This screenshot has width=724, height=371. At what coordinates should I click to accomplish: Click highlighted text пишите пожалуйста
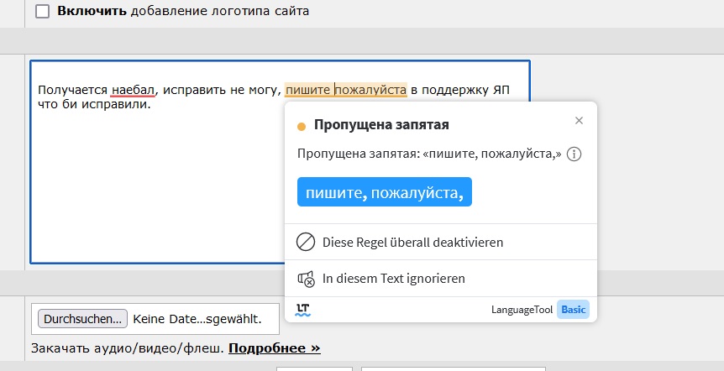pyautogui.click(x=346, y=90)
